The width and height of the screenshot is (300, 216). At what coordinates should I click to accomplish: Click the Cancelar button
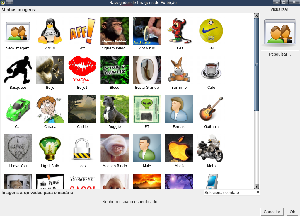[x=272, y=212]
